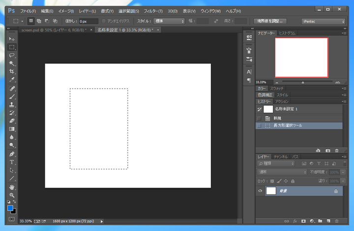Choose New Selection mode

pos(31,21)
